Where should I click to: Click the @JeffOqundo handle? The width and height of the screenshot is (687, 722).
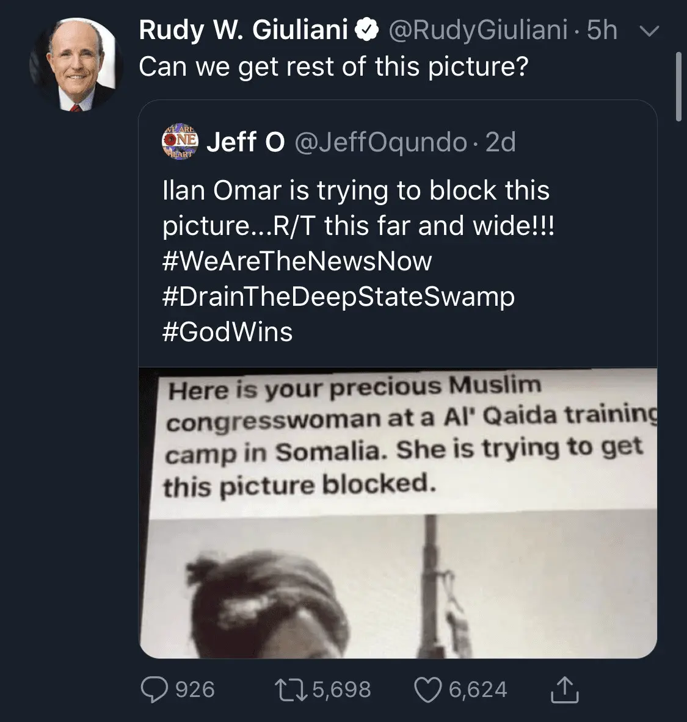pyautogui.click(x=380, y=142)
